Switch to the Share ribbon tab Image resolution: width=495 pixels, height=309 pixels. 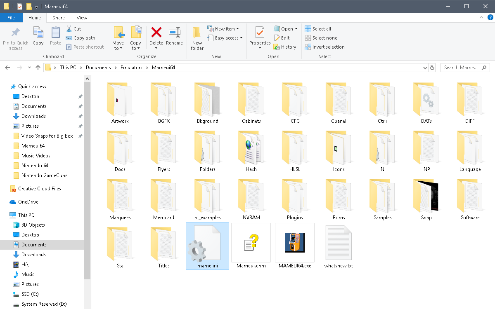[x=59, y=18]
